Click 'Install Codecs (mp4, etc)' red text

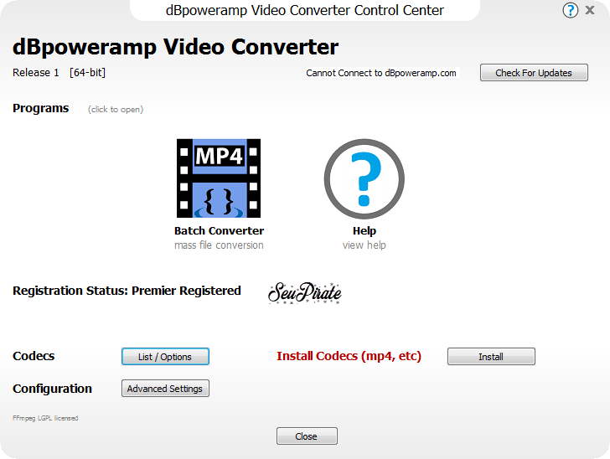click(x=349, y=356)
